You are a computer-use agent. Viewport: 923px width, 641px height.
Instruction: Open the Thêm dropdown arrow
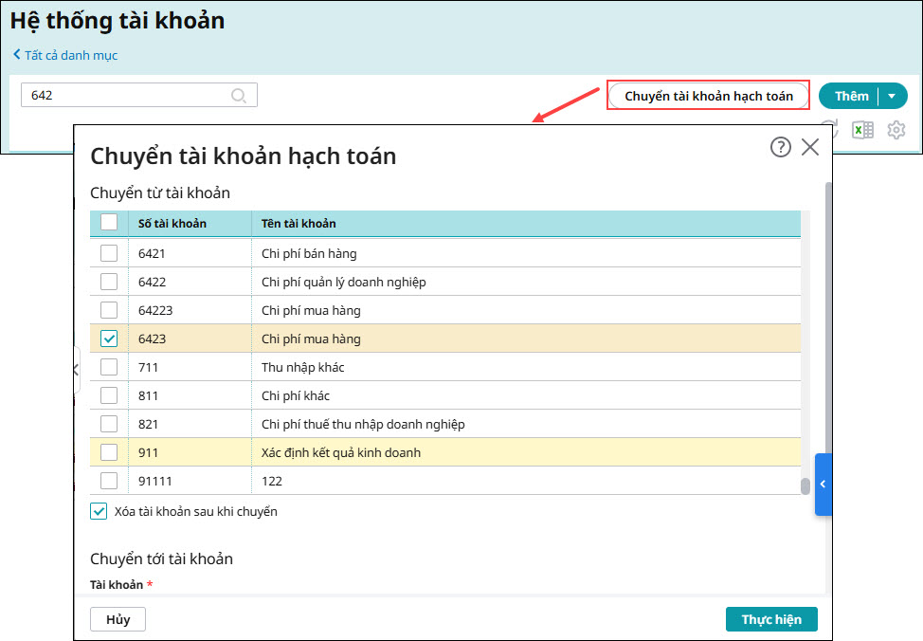coord(892,96)
